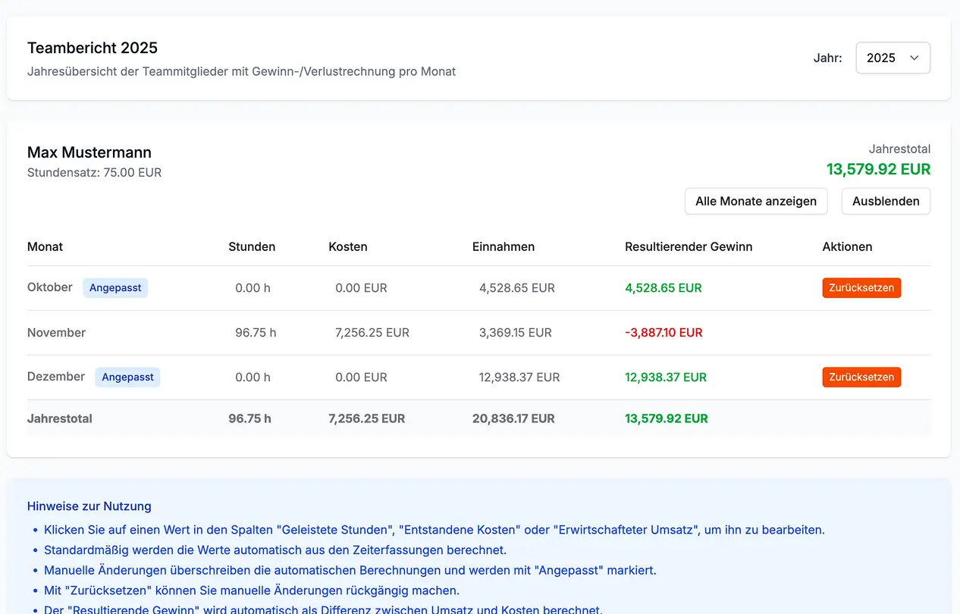Reset Dezember values with Zurücksetzen

861,377
